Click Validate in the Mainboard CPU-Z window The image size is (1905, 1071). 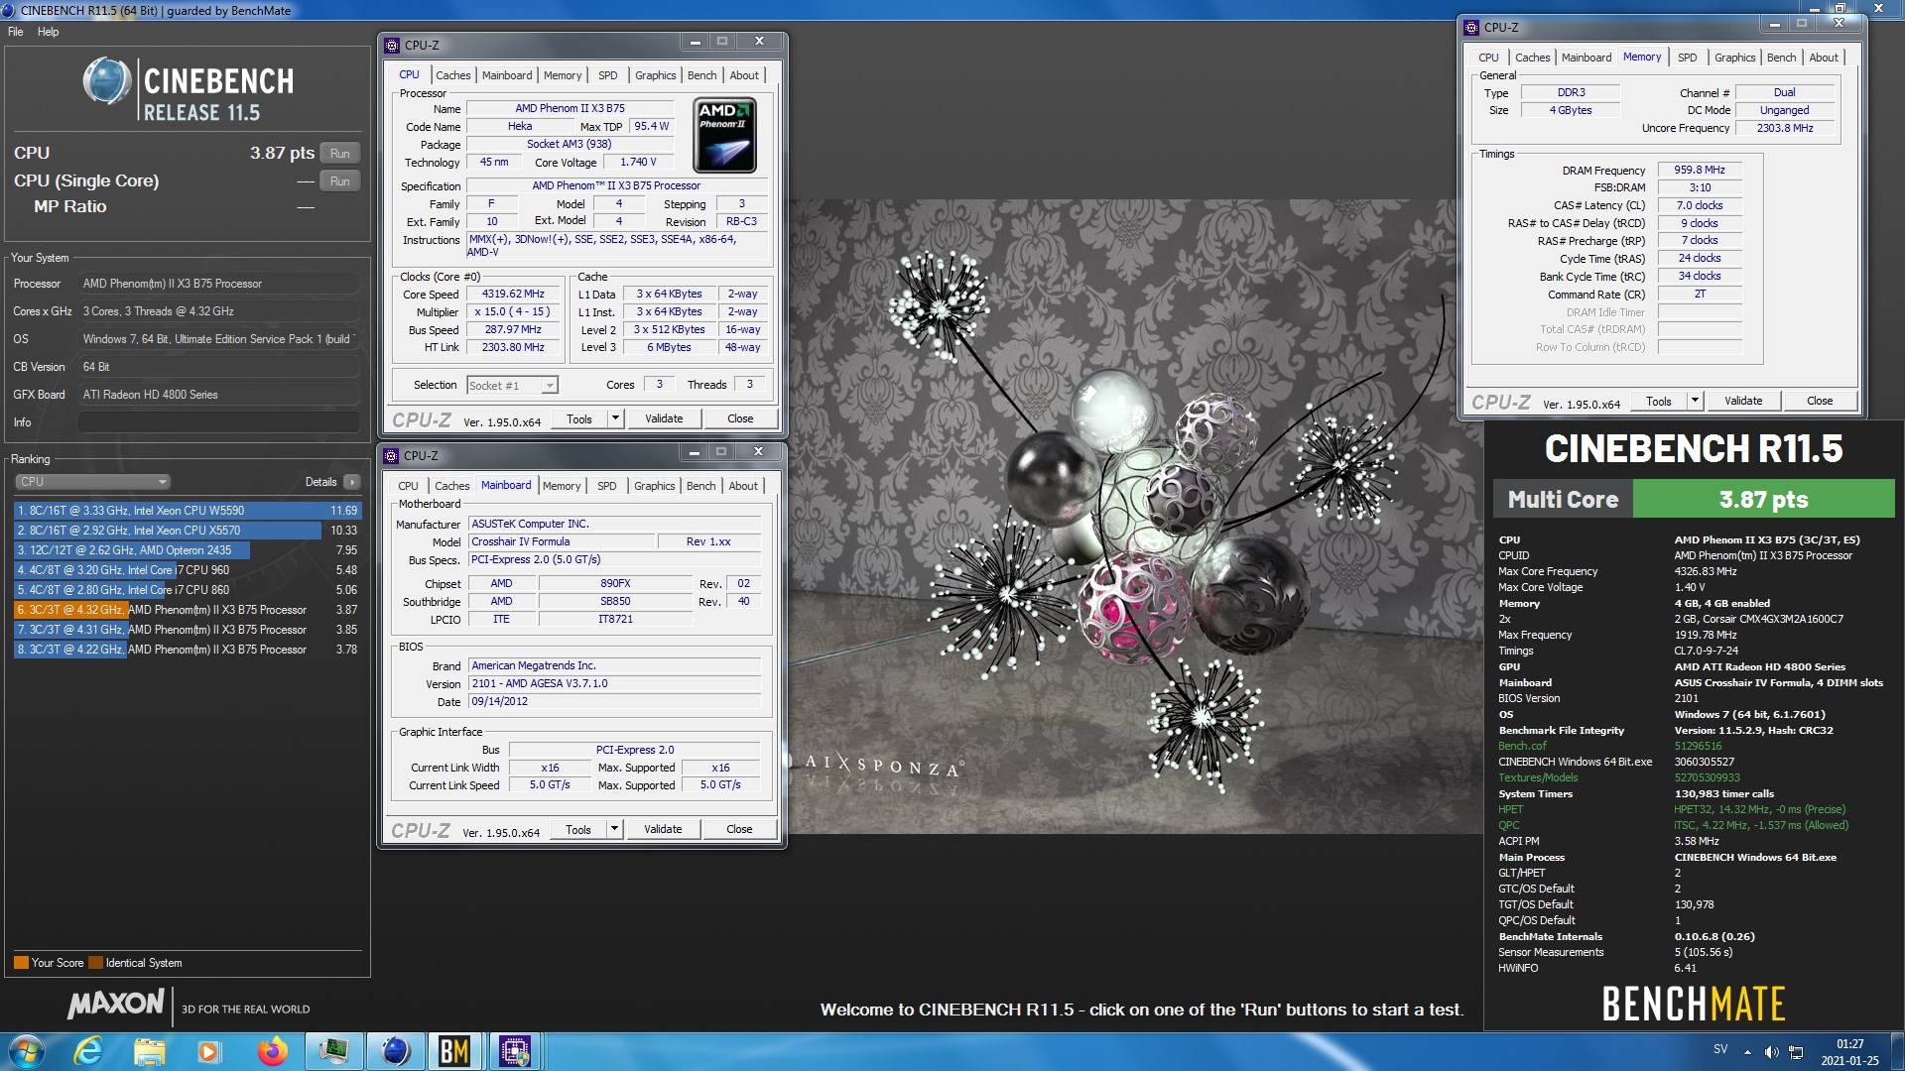coord(663,829)
